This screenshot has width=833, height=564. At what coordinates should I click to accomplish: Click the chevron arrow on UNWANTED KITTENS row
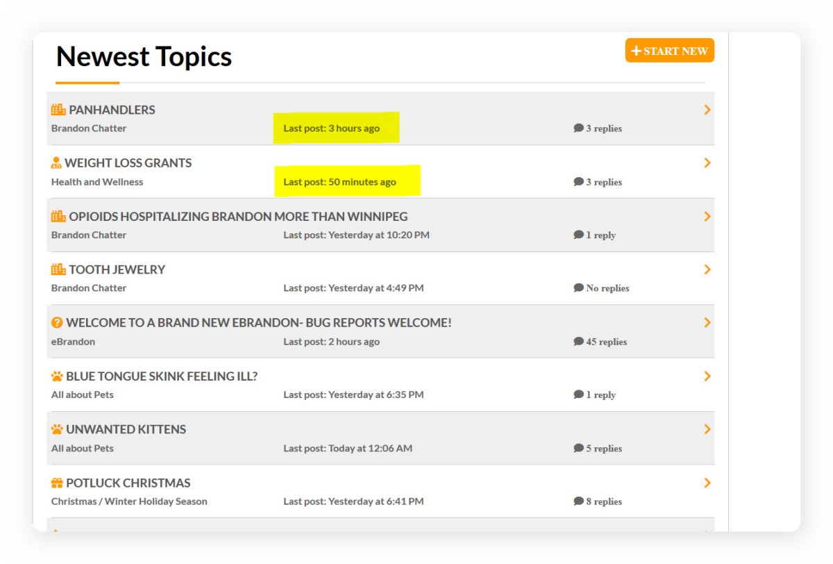coord(707,429)
